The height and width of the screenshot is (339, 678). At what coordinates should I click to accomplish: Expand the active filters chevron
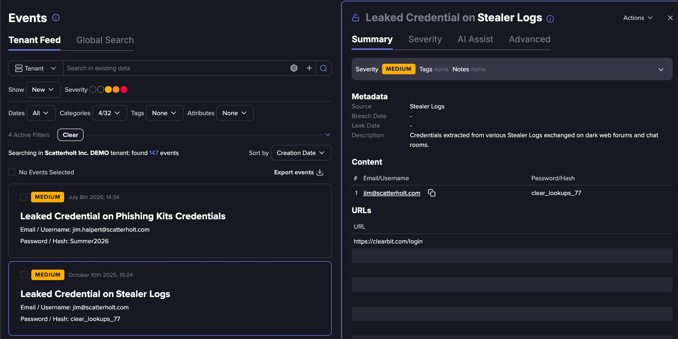[328, 135]
